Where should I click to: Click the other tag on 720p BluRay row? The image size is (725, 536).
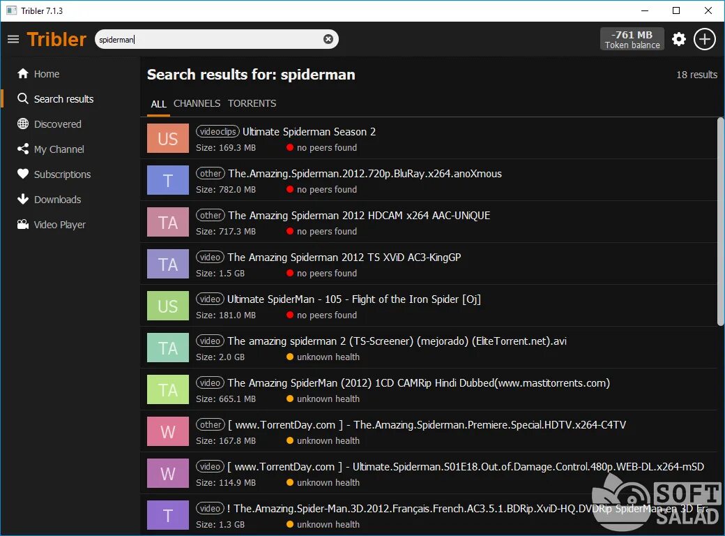point(211,173)
